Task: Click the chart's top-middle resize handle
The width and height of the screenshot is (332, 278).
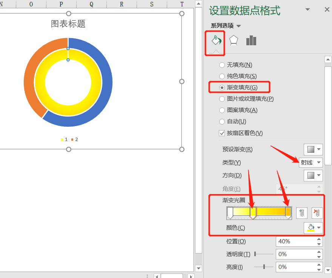Action: pos(68,14)
